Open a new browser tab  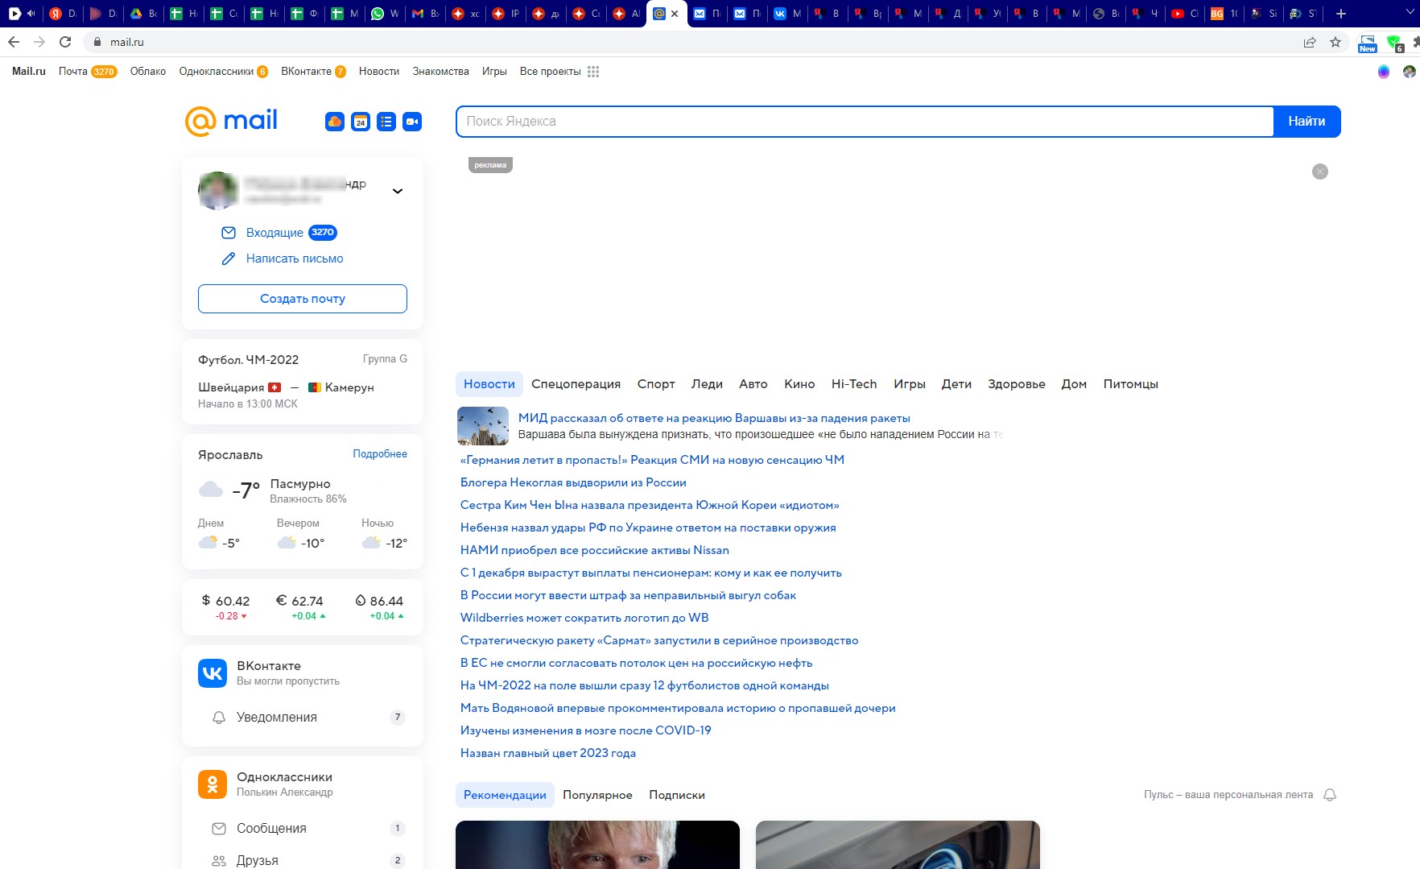point(1341,14)
